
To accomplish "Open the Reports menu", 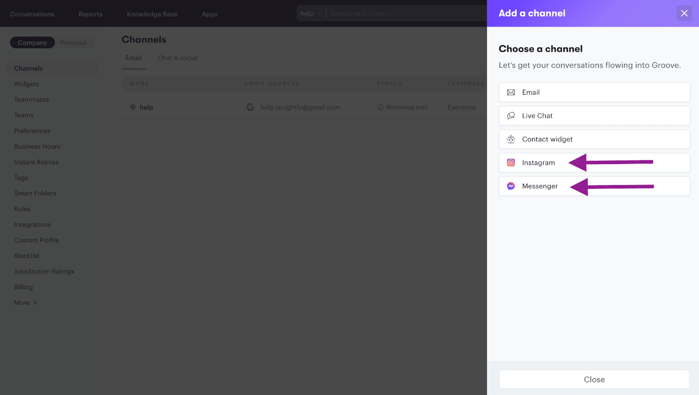I will click(x=90, y=14).
